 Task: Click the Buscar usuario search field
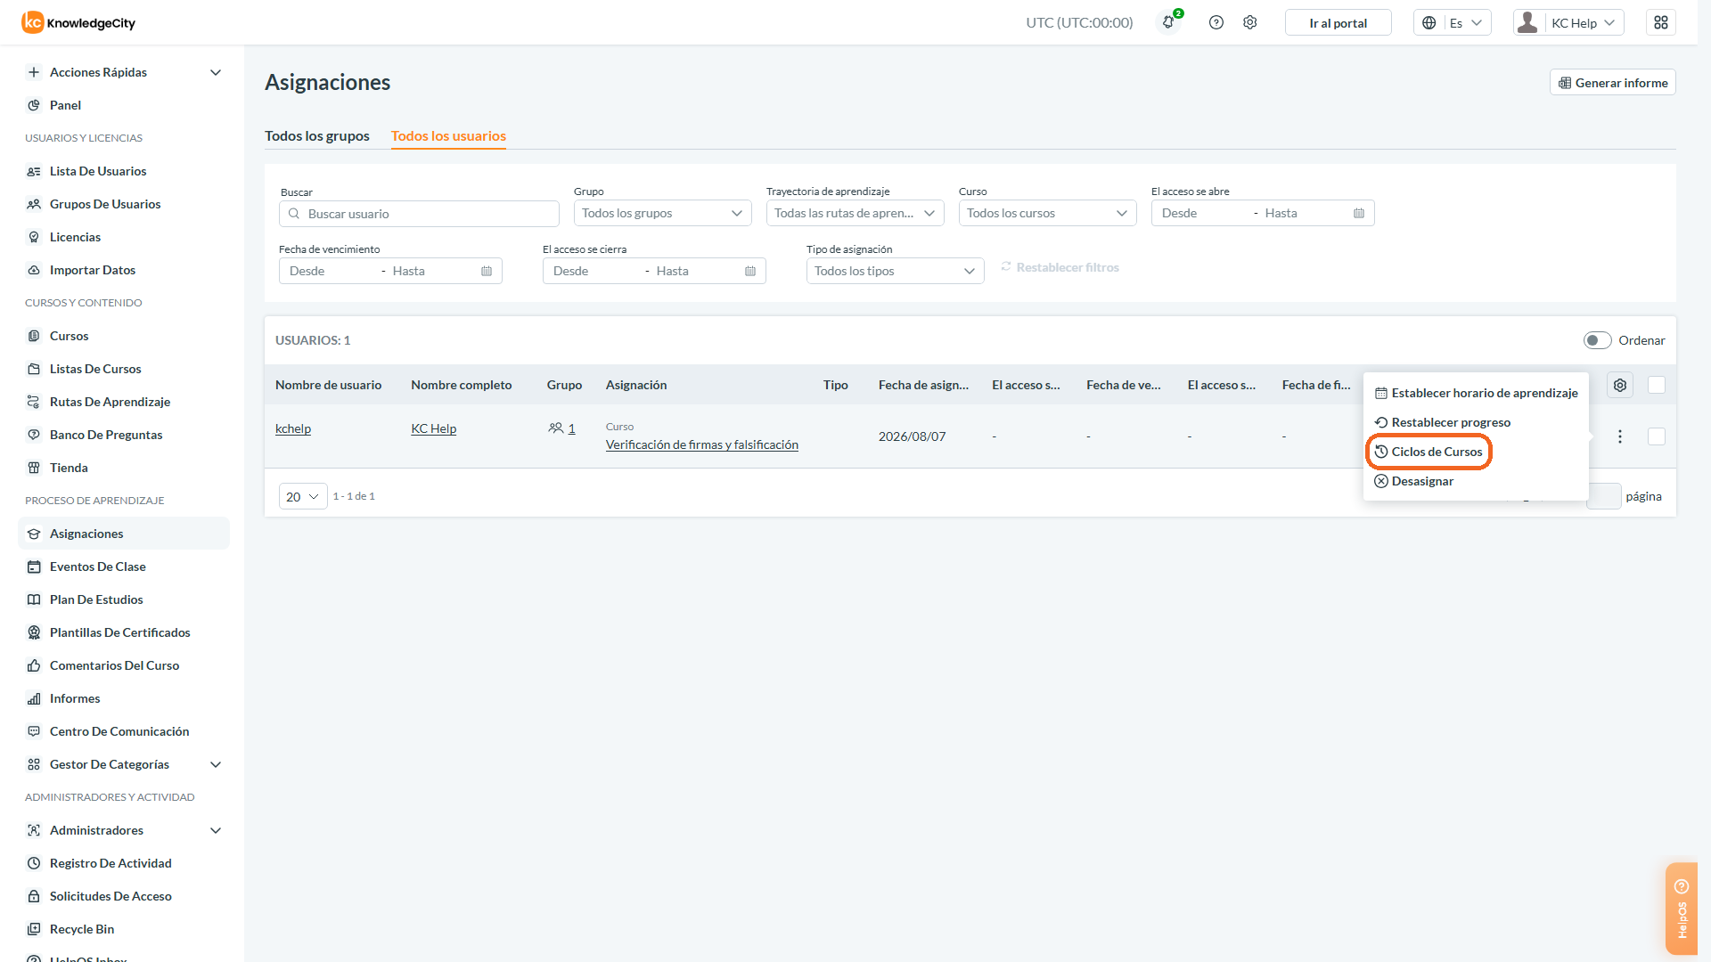[x=419, y=214]
